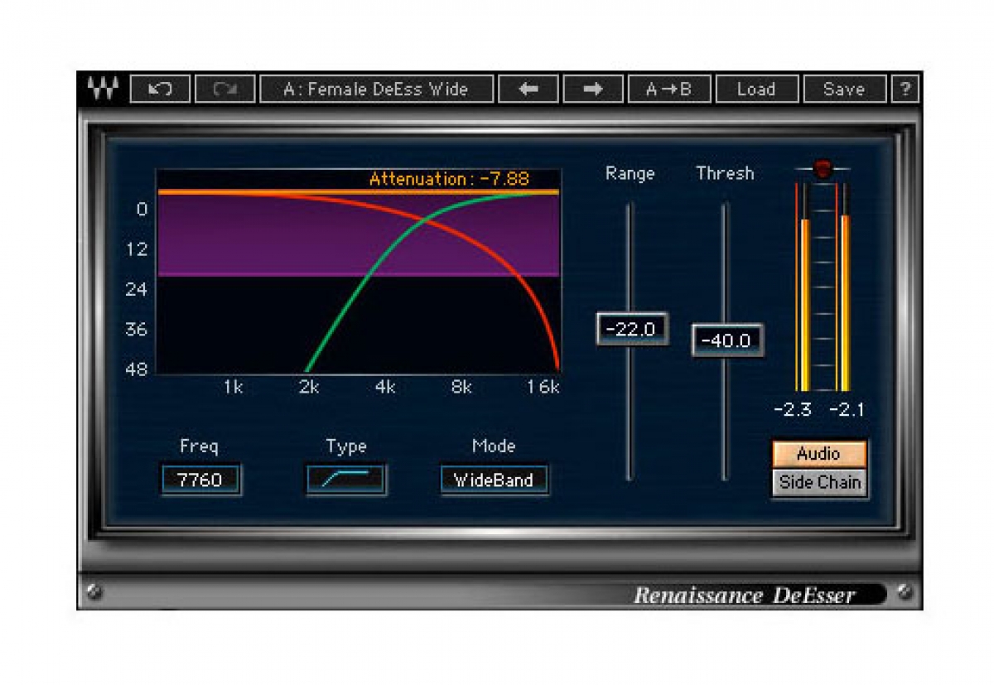Redo the last undone change
This screenshot has height=685, width=994.
coord(224,89)
